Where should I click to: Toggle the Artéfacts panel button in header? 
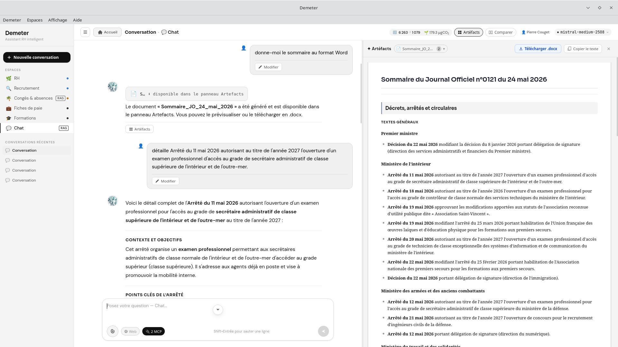coord(469,32)
